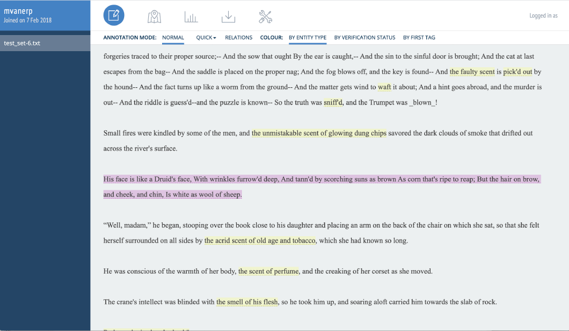
Task: Open the wrench and screwdriver settings icon
Action: 266,17
